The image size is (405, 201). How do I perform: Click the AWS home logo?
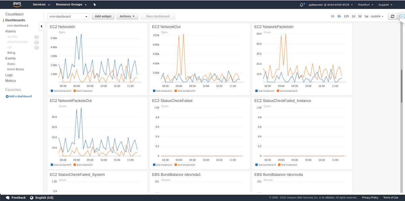[x=16, y=4]
